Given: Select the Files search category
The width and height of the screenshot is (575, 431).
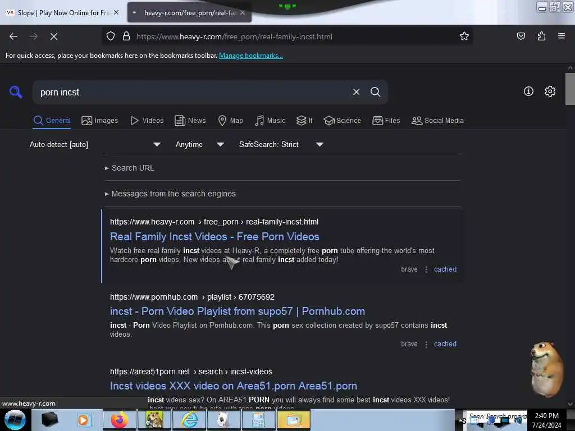Looking at the screenshot, I should point(386,121).
